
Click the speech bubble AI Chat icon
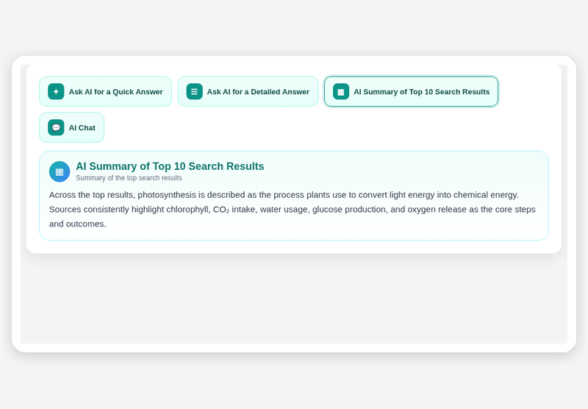56,127
